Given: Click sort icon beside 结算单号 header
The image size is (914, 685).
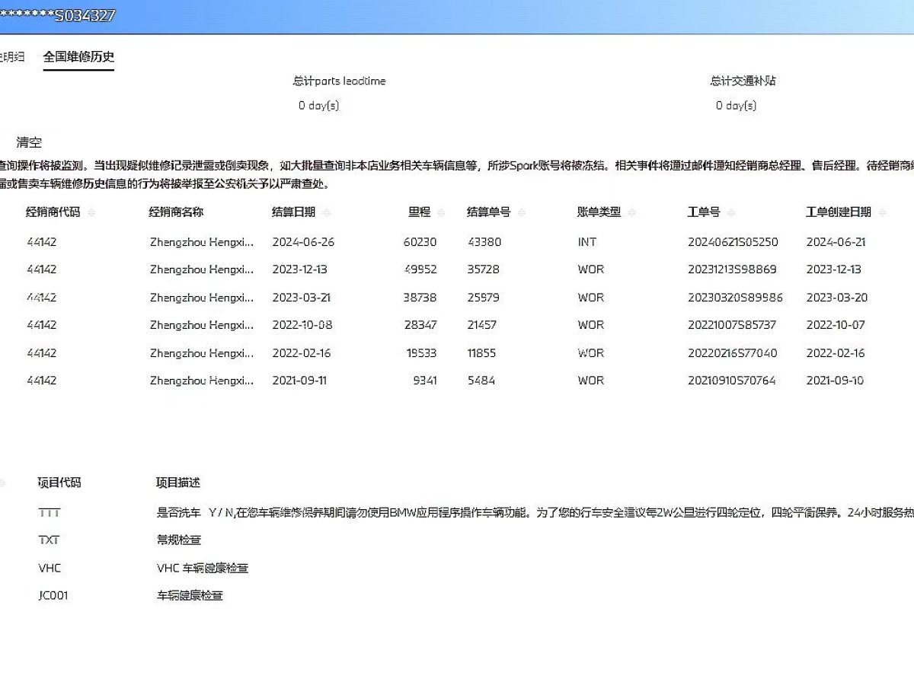Looking at the screenshot, I should [522, 213].
